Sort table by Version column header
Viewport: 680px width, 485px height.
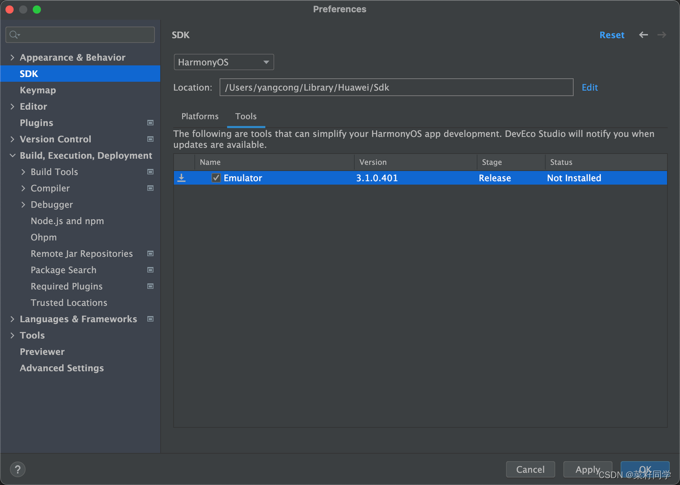(415, 162)
